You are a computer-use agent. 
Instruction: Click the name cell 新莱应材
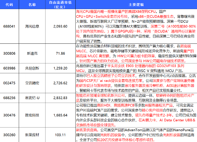32,135
